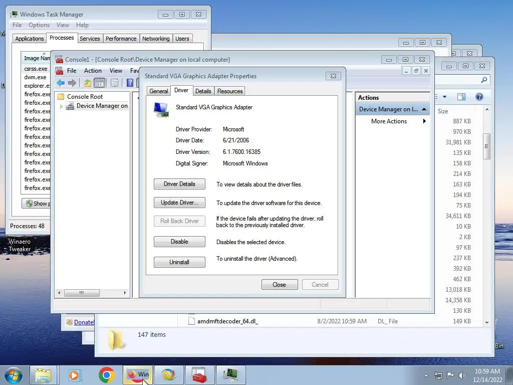Toggle Show/Hide Console Tree toolbar icon
Screen dimensions: 513x385
[100, 83]
